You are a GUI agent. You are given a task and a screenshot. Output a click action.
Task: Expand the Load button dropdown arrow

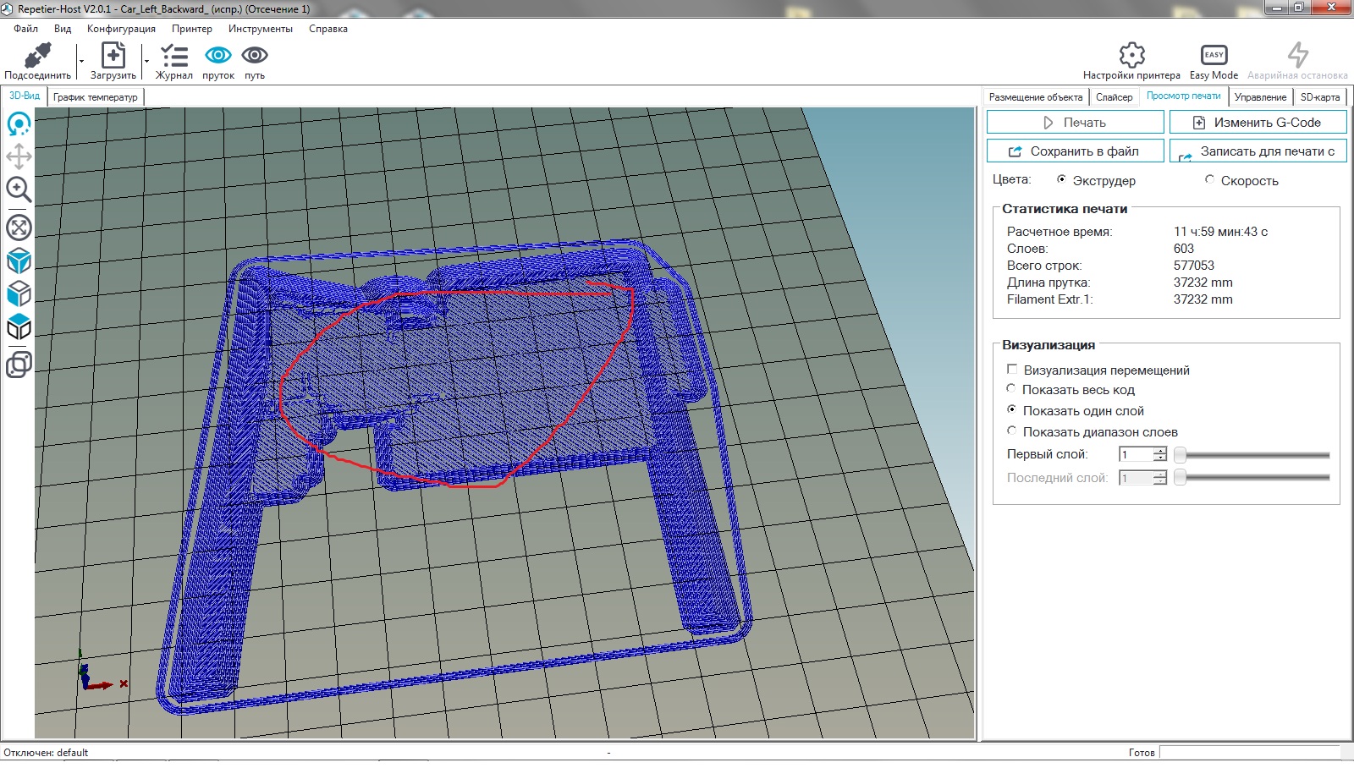point(146,61)
